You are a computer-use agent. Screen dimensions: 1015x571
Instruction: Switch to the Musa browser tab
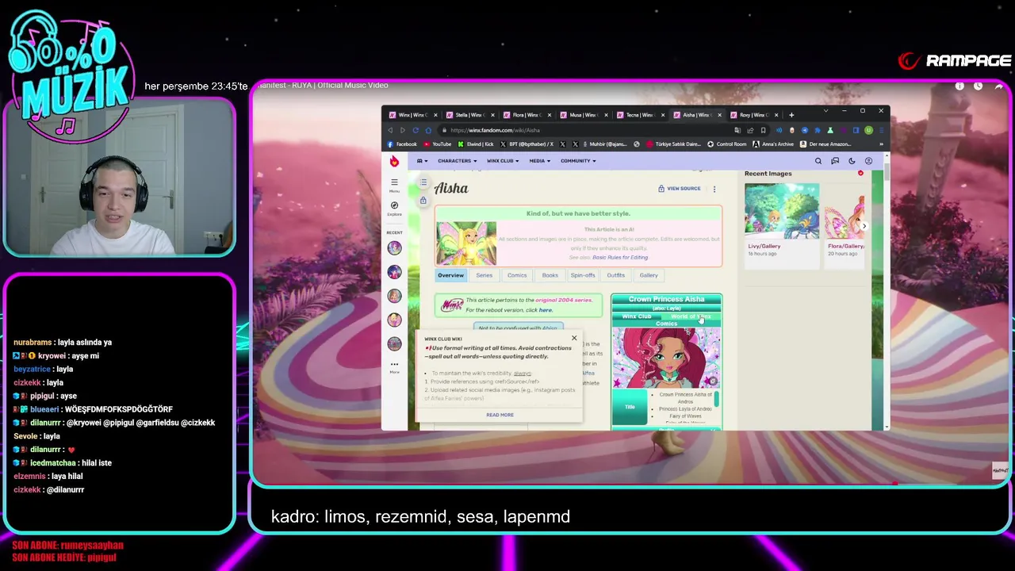pyautogui.click(x=584, y=115)
